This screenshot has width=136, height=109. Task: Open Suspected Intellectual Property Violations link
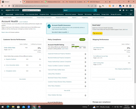pos(59,54)
